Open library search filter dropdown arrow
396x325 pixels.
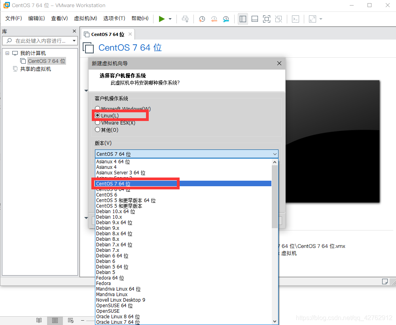[x=74, y=41]
